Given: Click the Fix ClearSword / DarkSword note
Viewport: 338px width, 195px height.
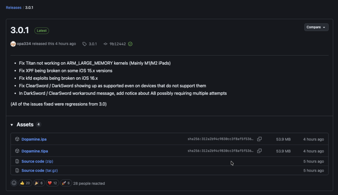Looking at the screenshot, I should tap(112, 86).
